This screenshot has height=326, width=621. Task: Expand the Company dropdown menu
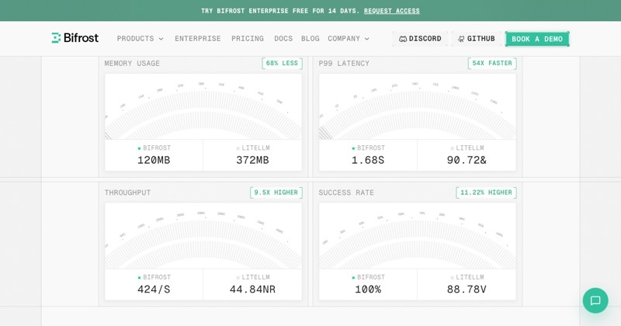click(x=349, y=39)
